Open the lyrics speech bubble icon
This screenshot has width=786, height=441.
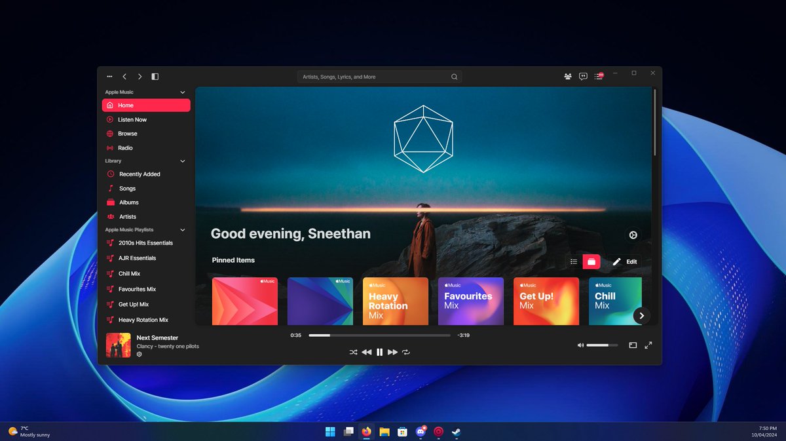583,77
